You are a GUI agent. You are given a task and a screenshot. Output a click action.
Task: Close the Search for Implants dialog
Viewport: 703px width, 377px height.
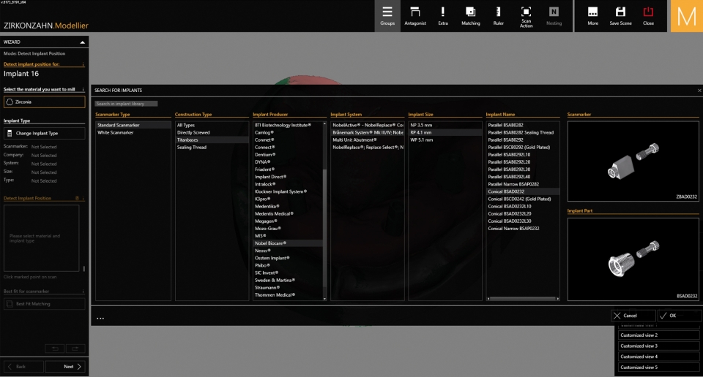tap(699, 91)
